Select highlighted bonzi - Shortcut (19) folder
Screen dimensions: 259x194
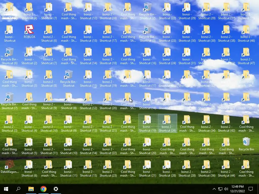click(x=147, y=123)
